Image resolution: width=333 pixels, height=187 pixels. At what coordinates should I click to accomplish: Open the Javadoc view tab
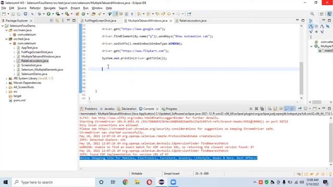click(x=107, y=109)
